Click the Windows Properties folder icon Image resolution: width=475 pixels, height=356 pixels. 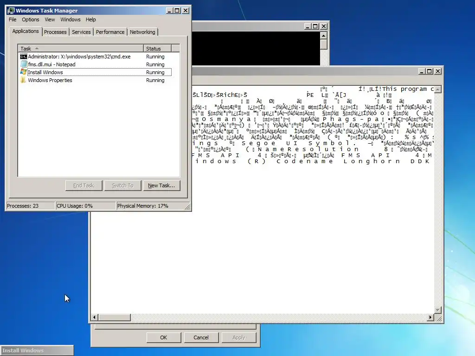coord(23,80)
